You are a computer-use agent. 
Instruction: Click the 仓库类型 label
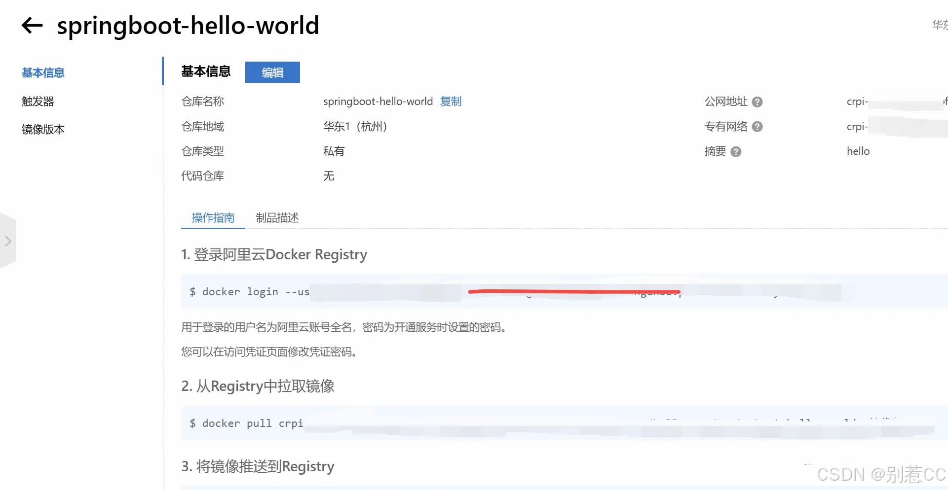coord(202,151)
